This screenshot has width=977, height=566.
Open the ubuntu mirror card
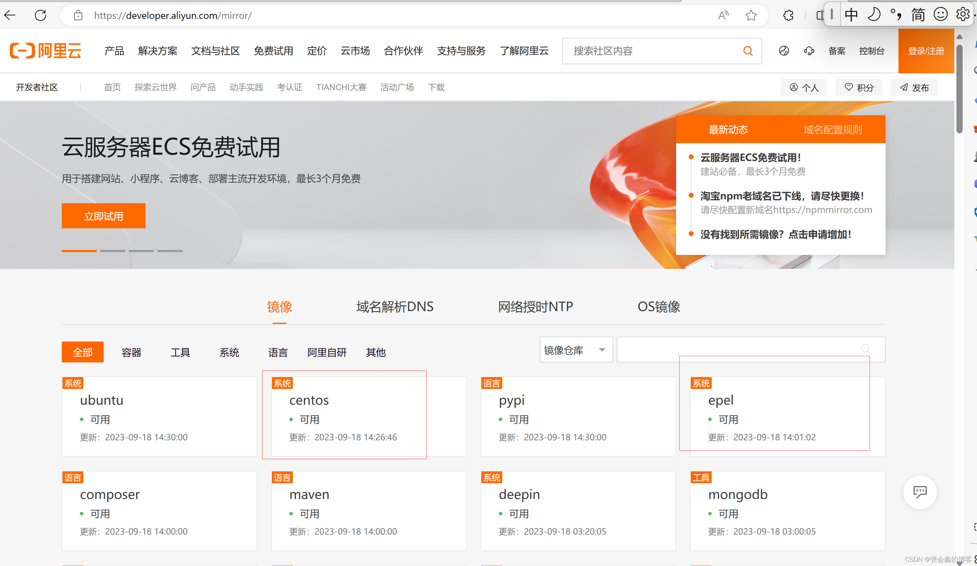point(160,416)
